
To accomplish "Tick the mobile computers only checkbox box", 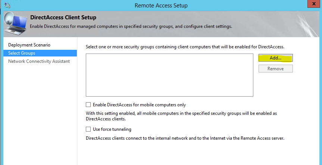I will click(x=88, y=105).
